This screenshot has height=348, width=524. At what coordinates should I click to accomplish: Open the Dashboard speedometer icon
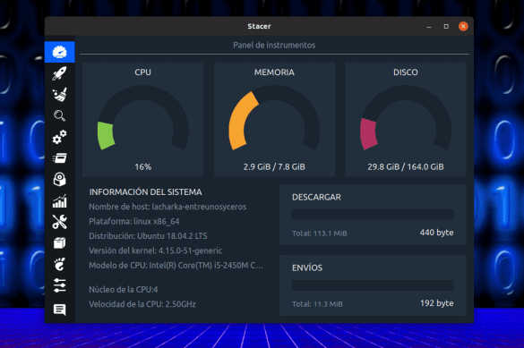59,52
